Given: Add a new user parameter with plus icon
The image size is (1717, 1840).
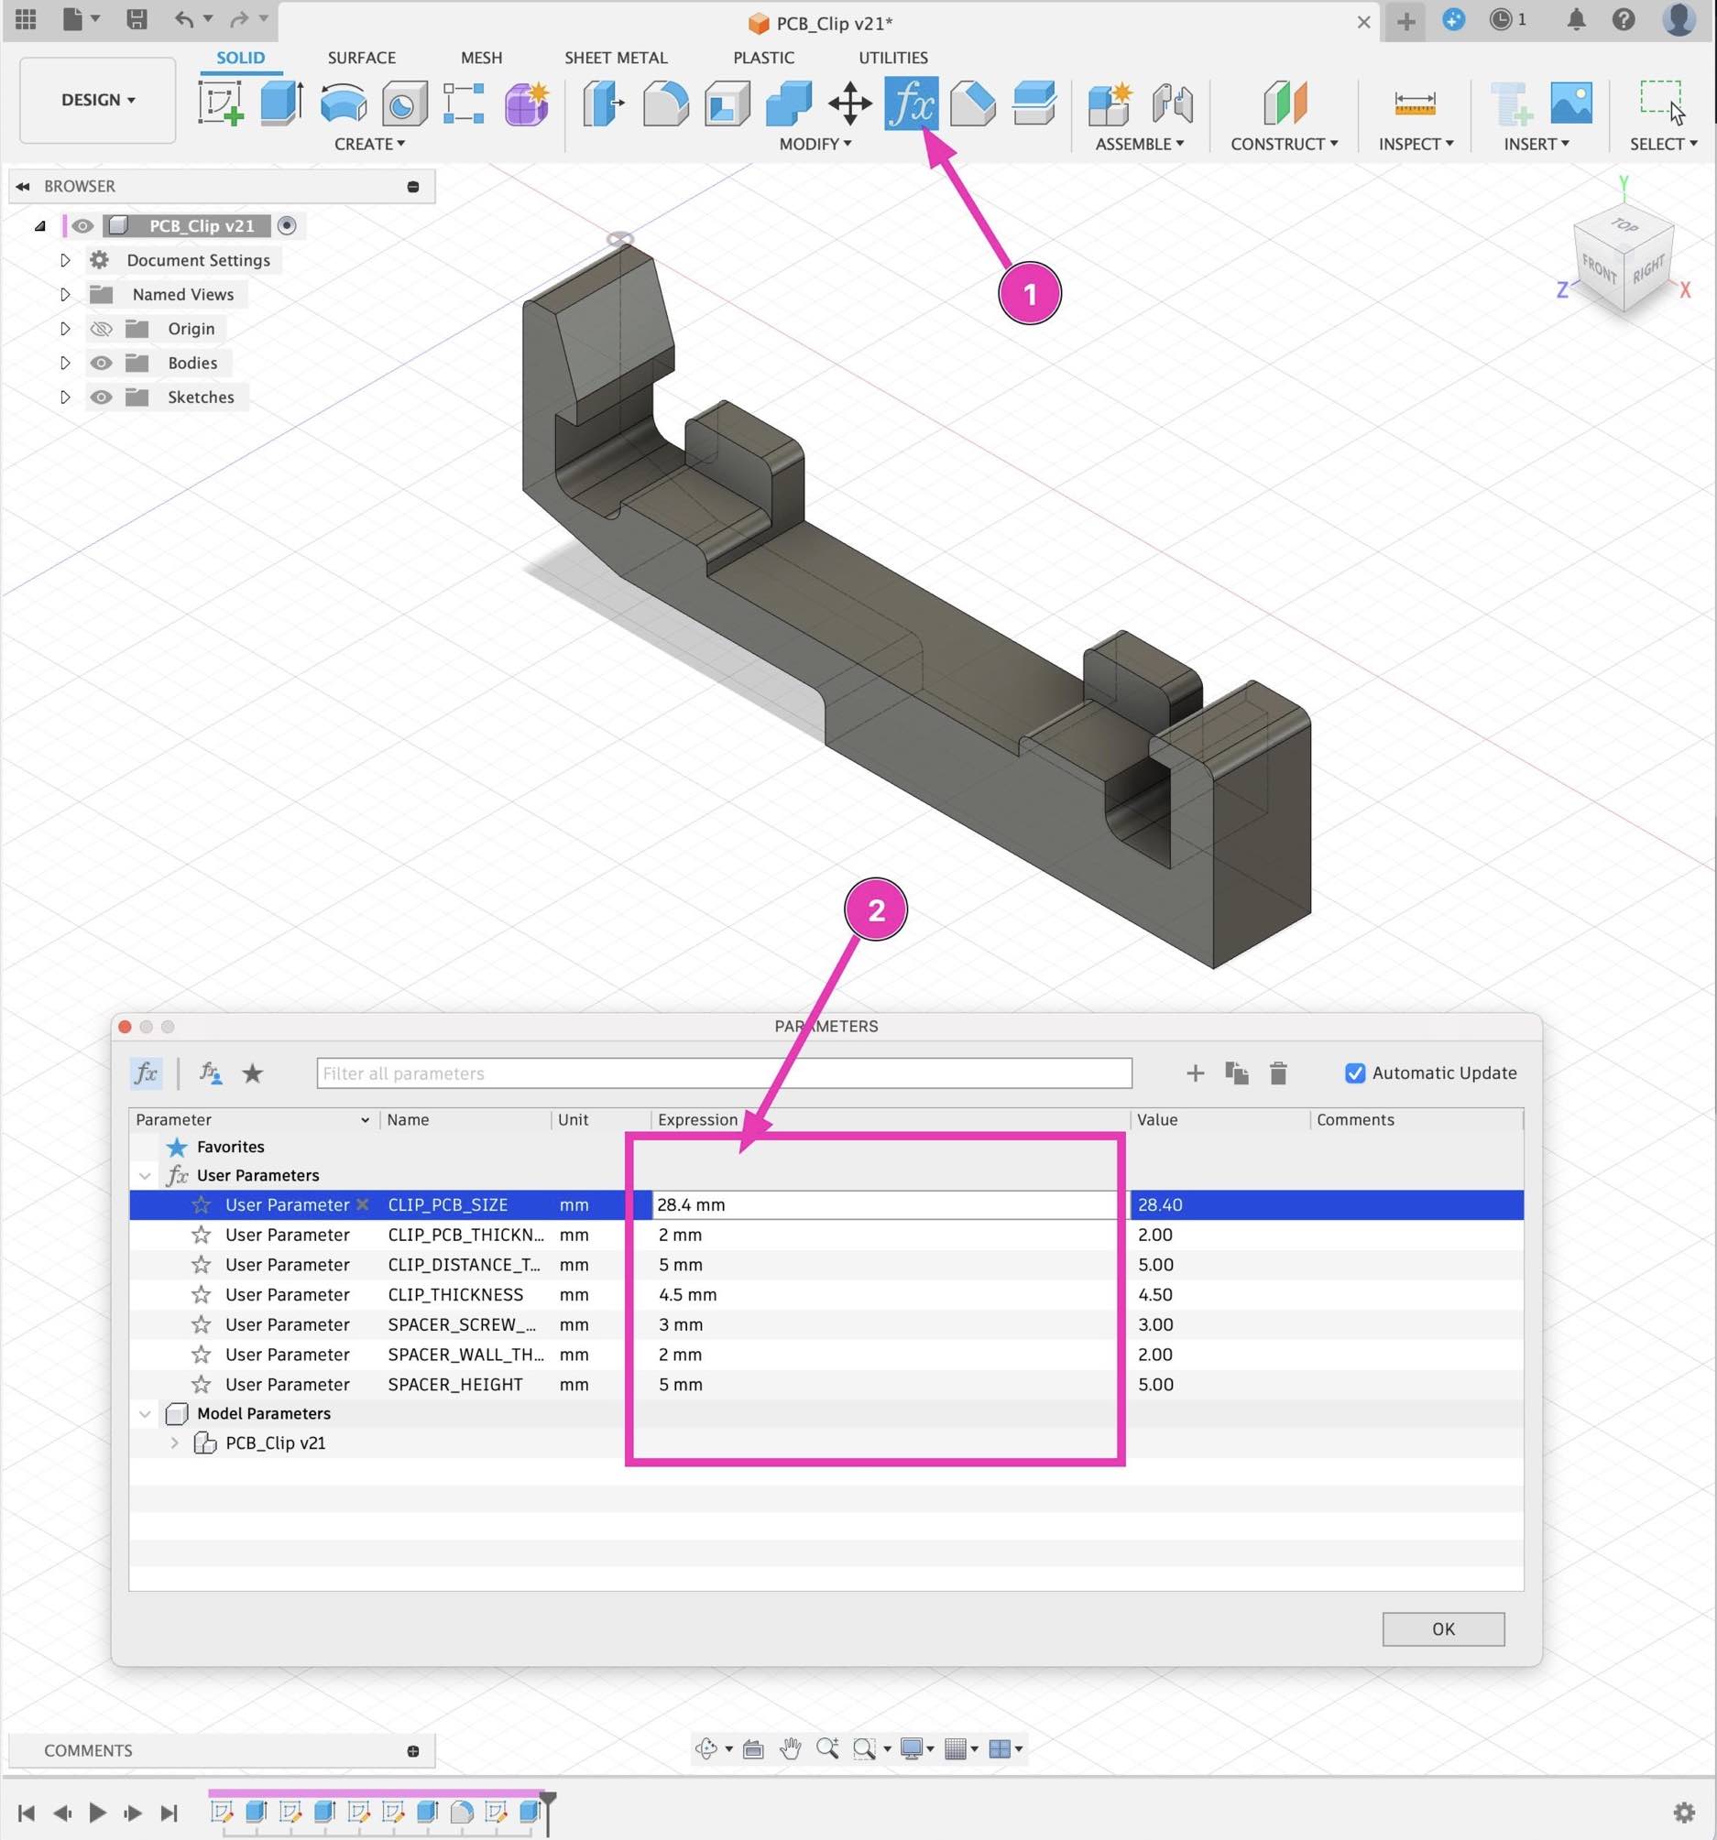Looking at the screenshot, I should (x=1195, y=1072).
